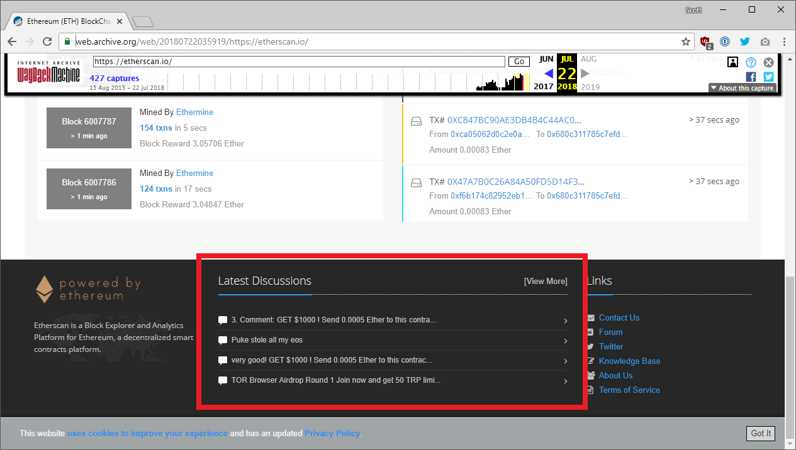The width and height of the screenshot is (796, 450).
Task: Open the 124 txns link
Action: pos(156,189)
